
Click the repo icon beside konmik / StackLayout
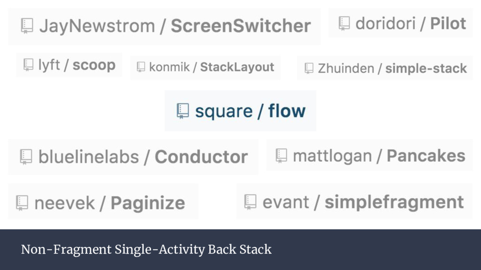(141, 67)
